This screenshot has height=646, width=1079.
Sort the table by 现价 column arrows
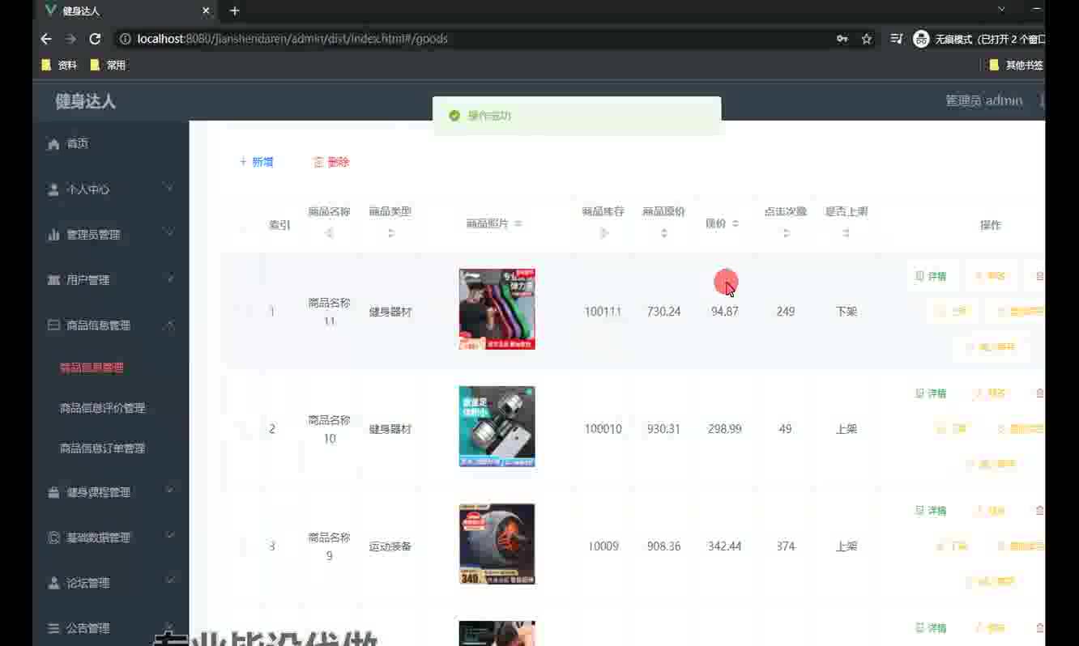pos(736,223)
